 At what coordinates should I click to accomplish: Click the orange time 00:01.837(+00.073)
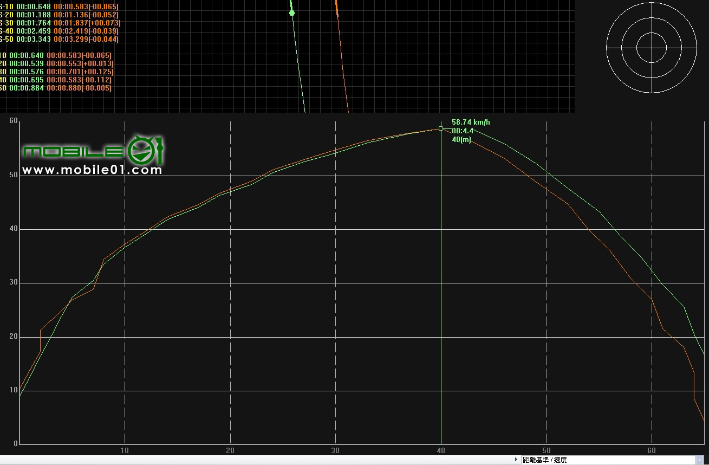point(87,23)
